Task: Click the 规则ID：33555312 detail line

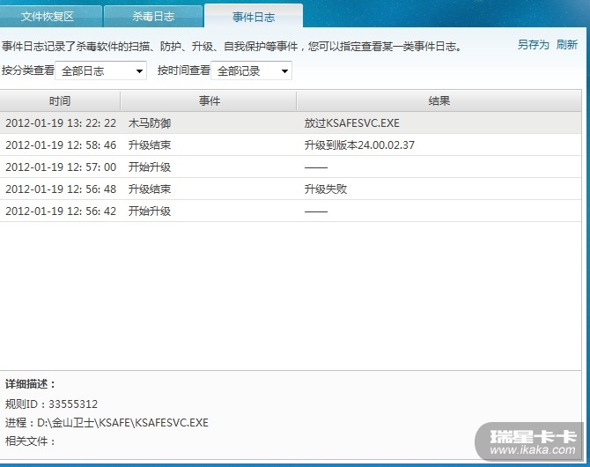Action: tap(52, 404)
